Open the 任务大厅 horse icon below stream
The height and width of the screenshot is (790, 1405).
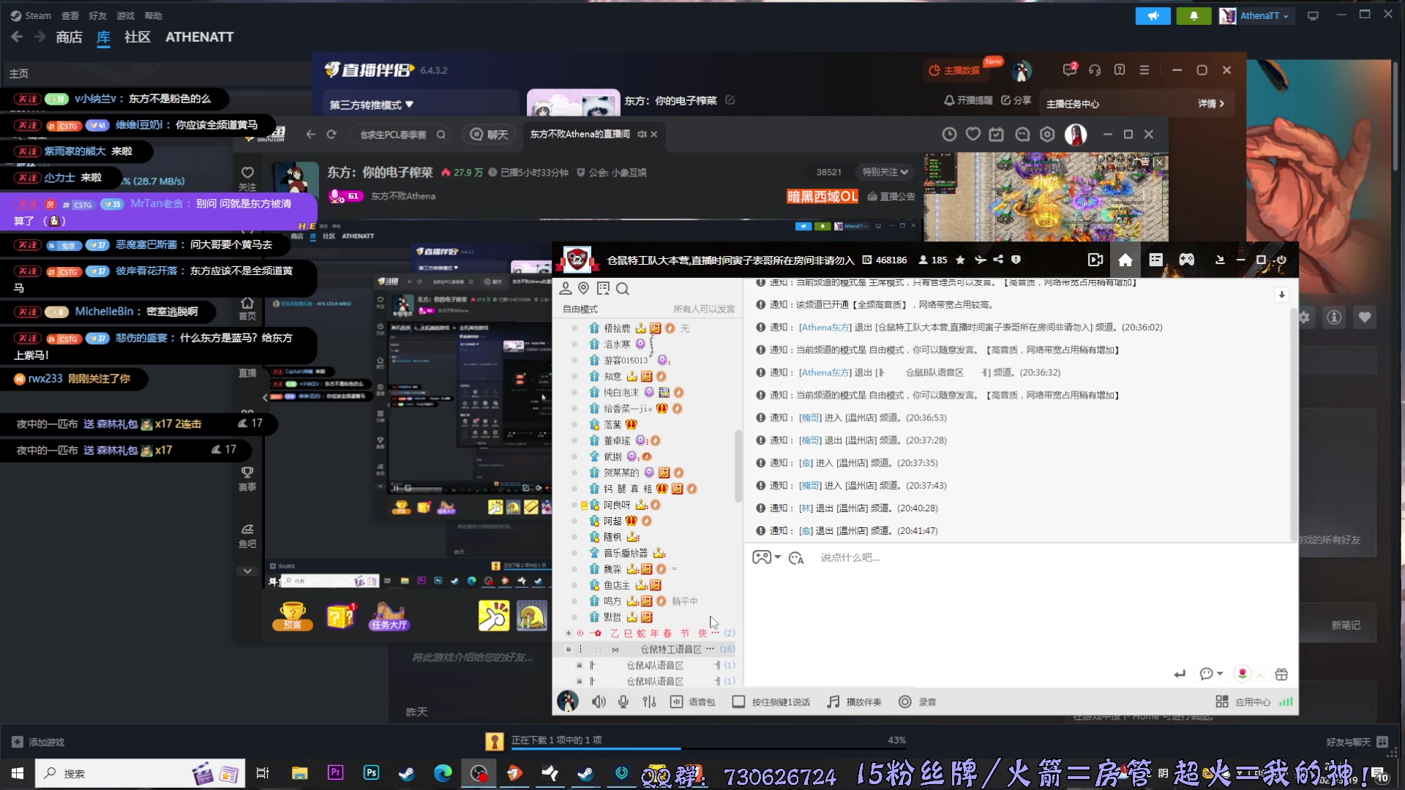point(389,616)
